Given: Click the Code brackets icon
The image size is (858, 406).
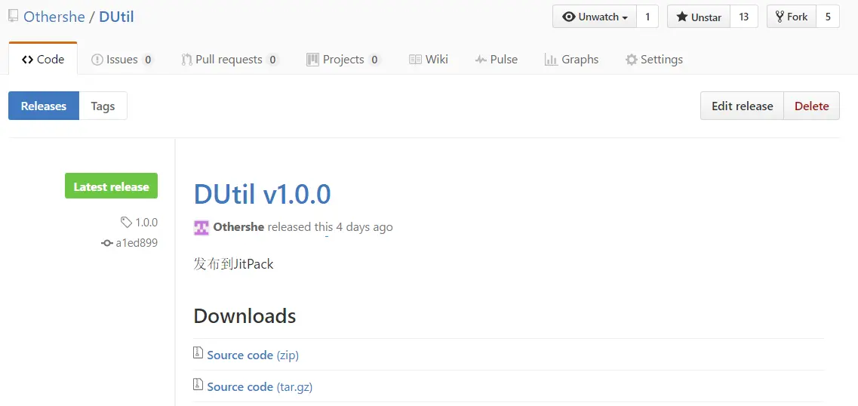Looking at the screenshot, I should tap(27, 60).
